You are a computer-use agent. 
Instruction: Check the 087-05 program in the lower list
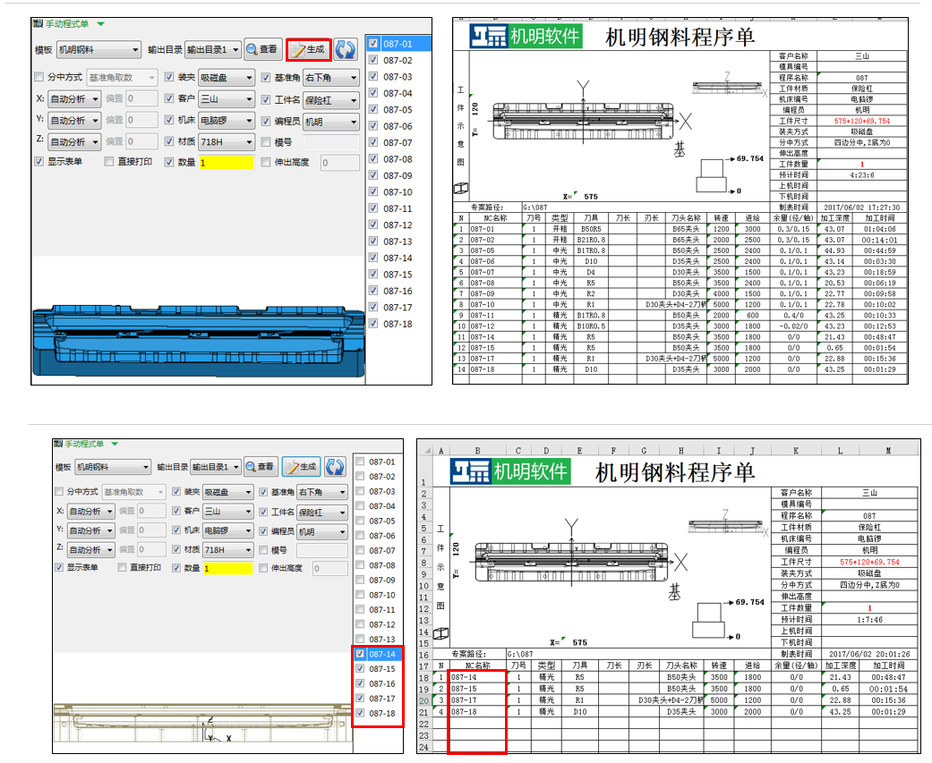(x=360, y=521)
